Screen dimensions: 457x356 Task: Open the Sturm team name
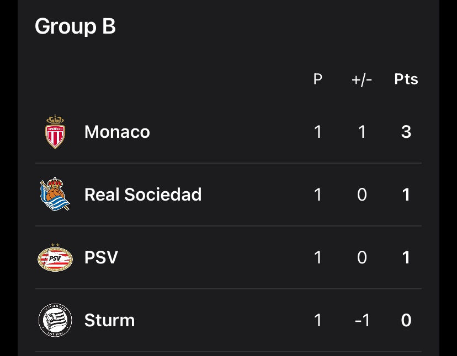pos(110,320)
